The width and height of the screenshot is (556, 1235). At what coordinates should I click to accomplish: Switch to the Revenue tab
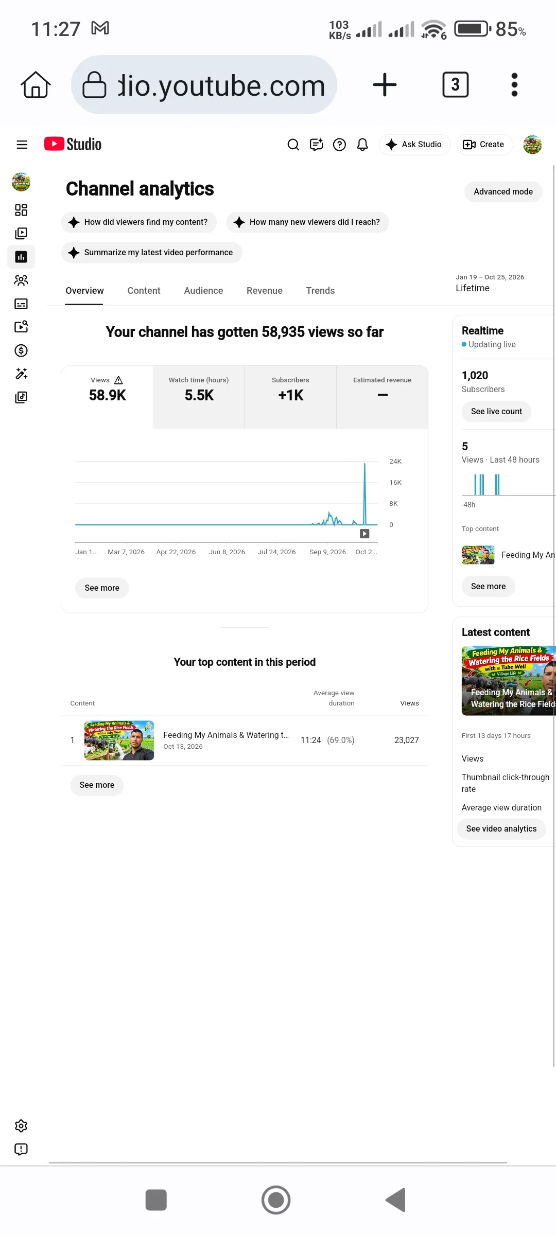tap(265, 291)
